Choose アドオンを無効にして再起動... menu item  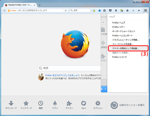[x=128, y=49]
